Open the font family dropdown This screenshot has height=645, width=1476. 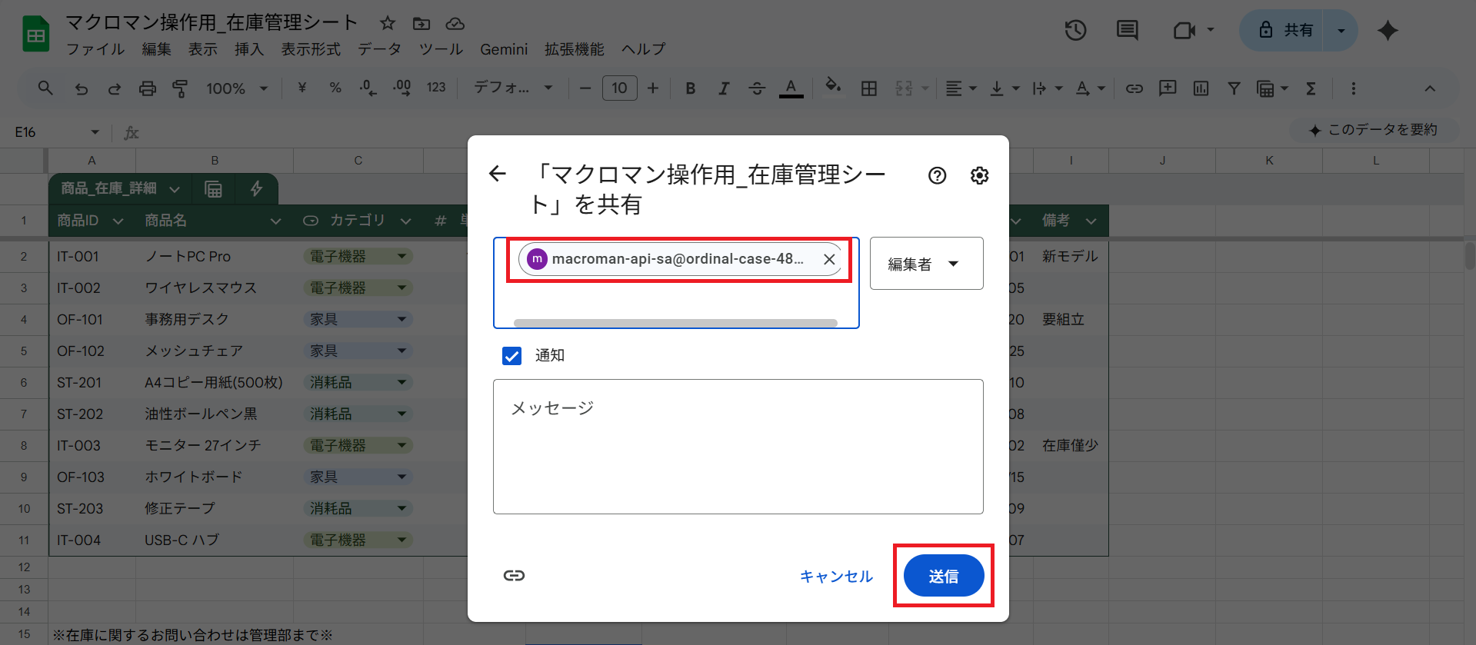(513, 88)
